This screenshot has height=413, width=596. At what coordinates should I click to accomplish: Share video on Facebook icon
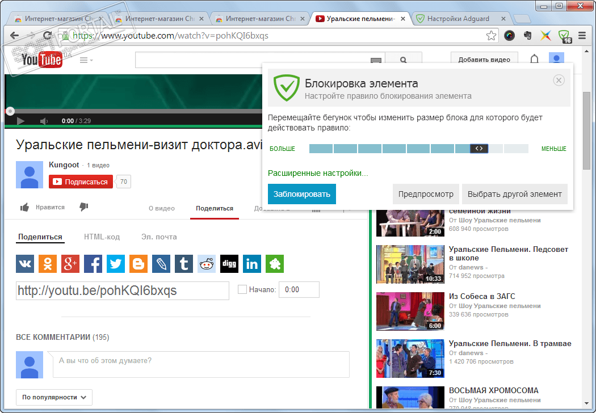coord(93,264)
